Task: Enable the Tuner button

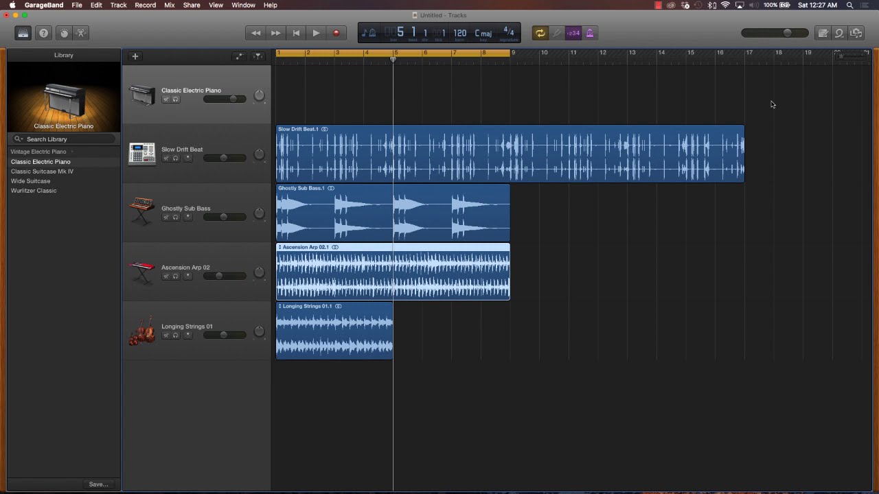Action: click(556, 33)
